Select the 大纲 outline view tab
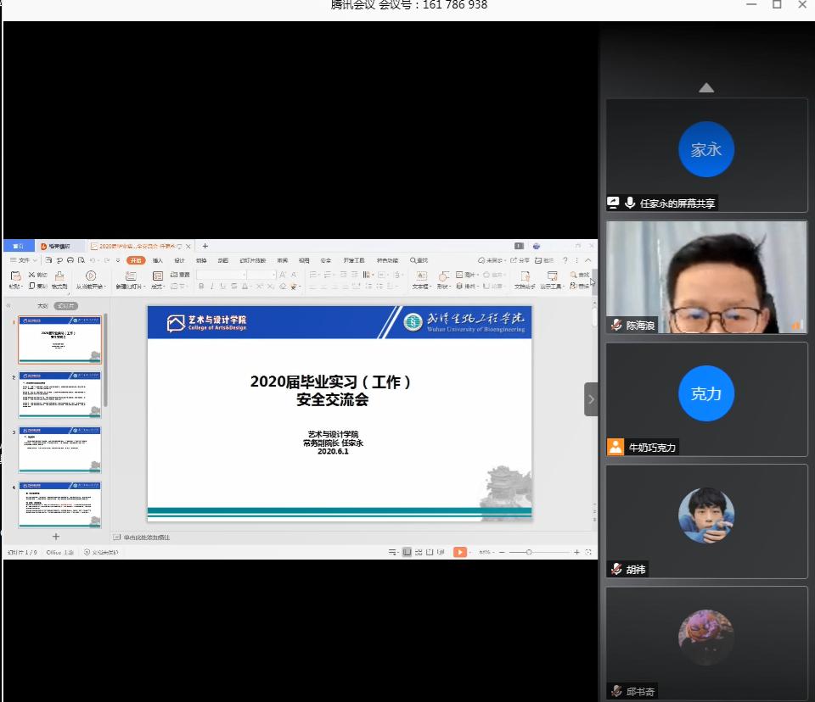The image size is (815, 702). pos(42,305)
